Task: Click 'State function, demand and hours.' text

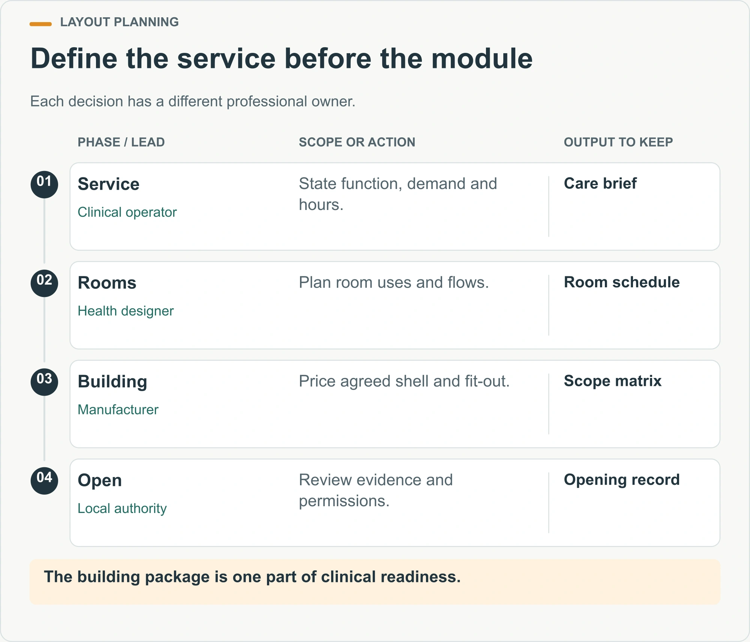Action: pos(398,194)
